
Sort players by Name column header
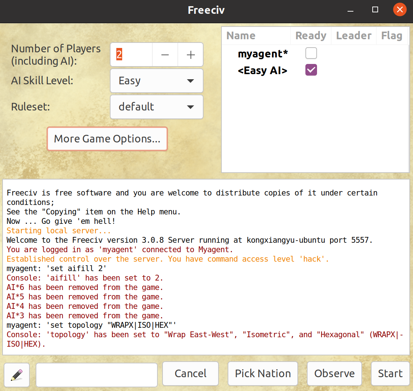pyautogui.click(x=256, y=36)
